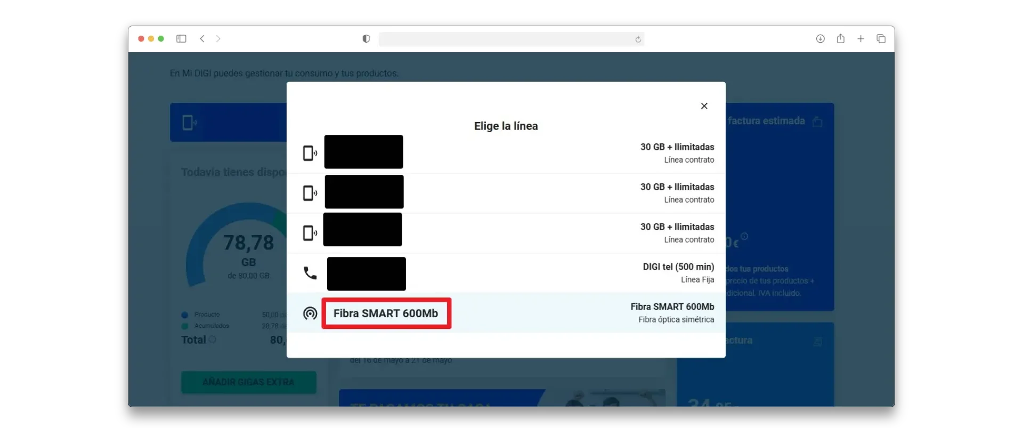This screenshot has height=428, width=1023.
Task: Show Safari tab overview icon
Action: coord(881,39)
